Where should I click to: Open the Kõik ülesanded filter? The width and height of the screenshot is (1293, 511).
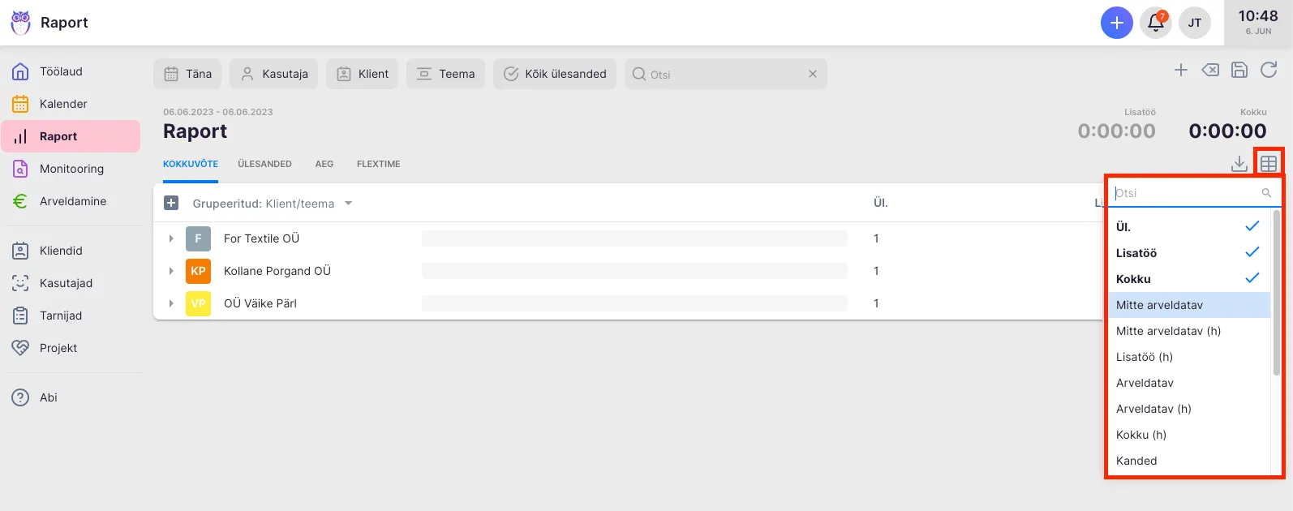pos(555,74)
